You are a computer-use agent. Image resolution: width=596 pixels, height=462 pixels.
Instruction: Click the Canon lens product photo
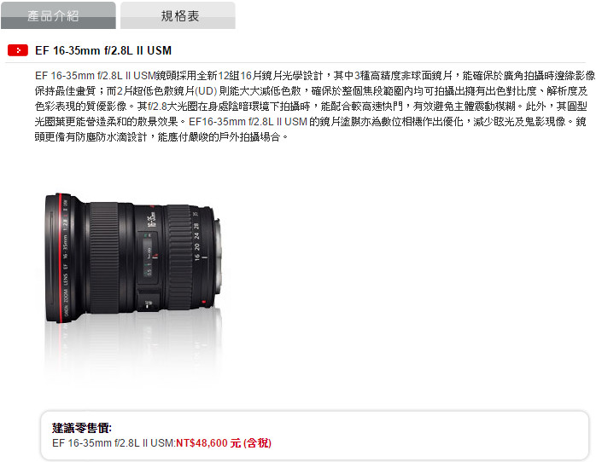click(x=132, y=258)
